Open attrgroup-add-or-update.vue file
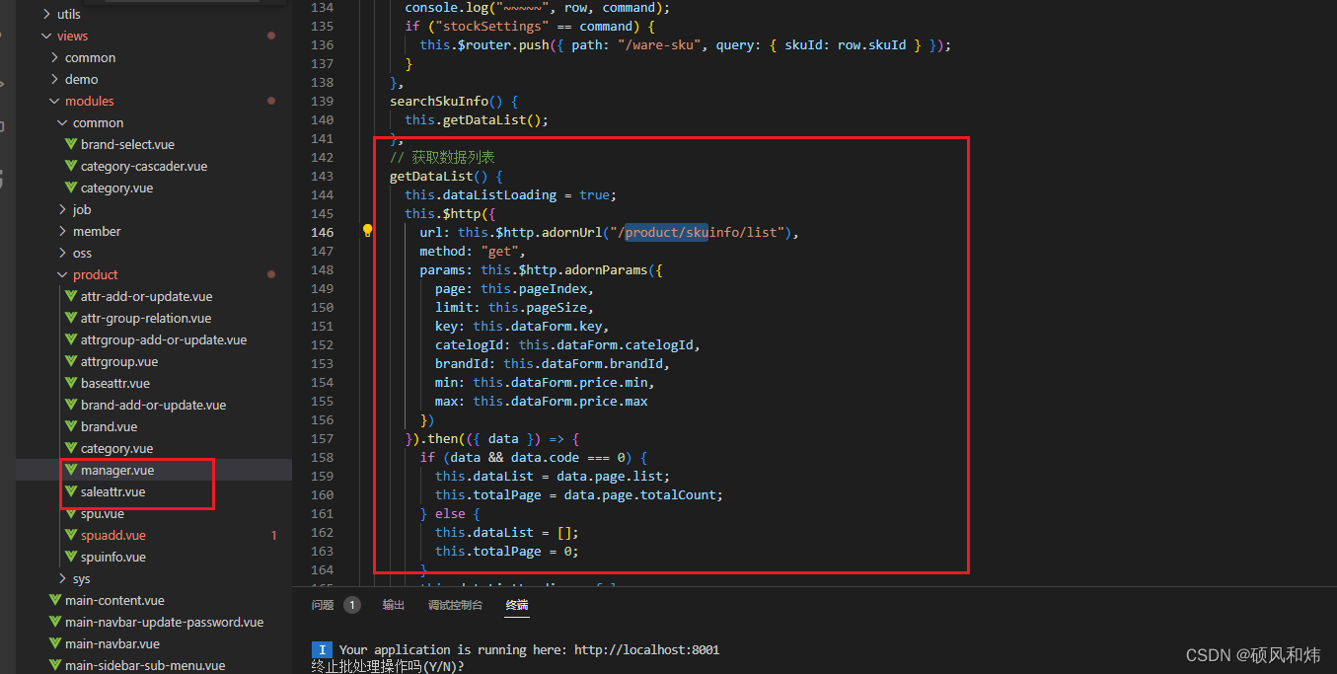This screenshot has width=1337, height=674. tap(164, 339)
